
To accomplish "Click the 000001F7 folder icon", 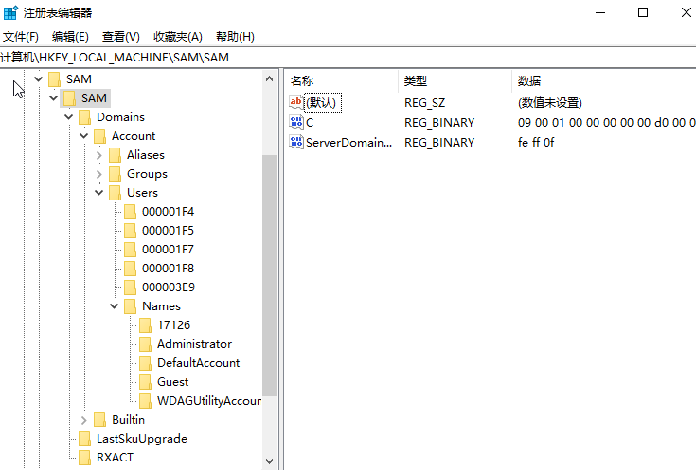I will pyautogui.click(x=130, y=250).
